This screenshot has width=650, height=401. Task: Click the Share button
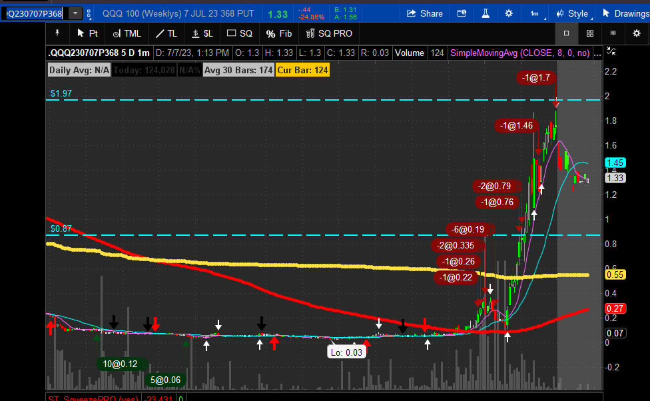tap(424, 14)
